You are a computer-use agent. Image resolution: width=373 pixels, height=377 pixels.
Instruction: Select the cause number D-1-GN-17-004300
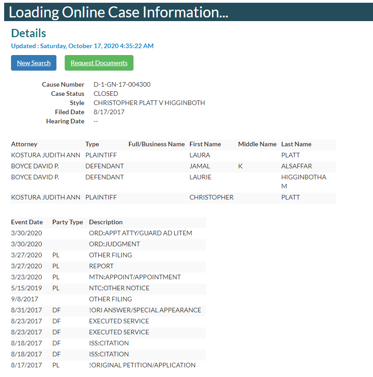(x=122, y=84)
